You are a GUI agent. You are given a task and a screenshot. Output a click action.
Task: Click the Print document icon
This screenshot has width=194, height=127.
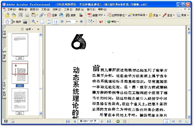27,15
